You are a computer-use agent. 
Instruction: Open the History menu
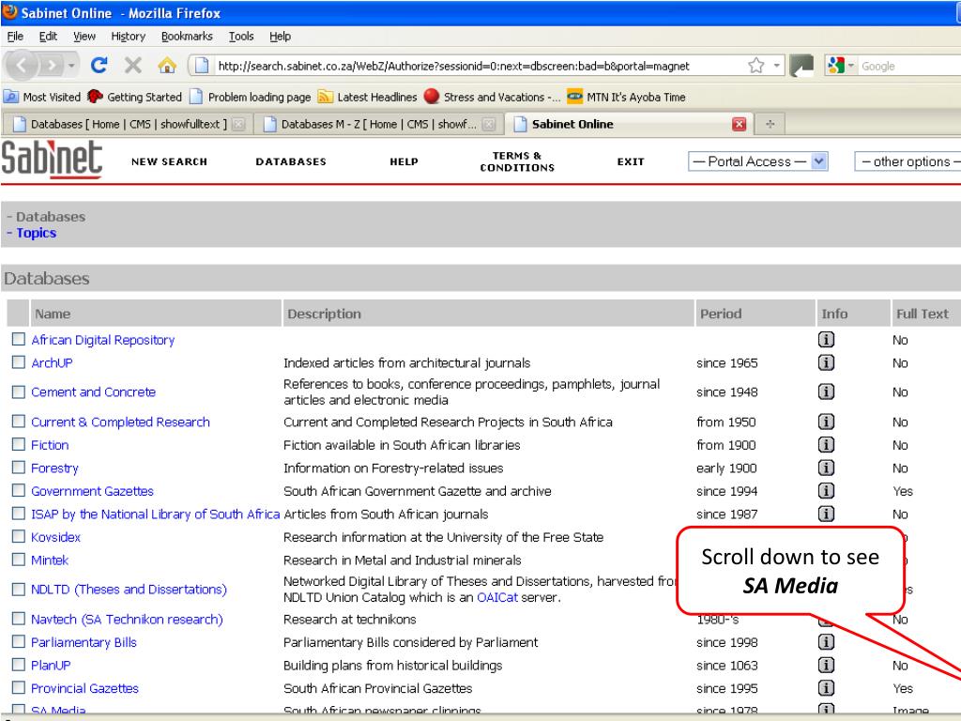click(128, 37)
